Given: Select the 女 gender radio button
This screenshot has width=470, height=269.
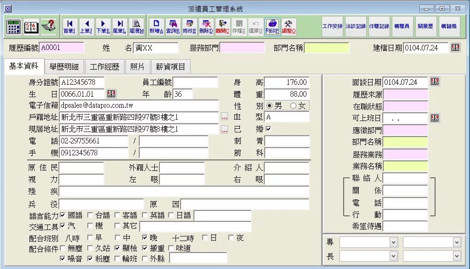Looking at the screenshot, I should 294,106.
